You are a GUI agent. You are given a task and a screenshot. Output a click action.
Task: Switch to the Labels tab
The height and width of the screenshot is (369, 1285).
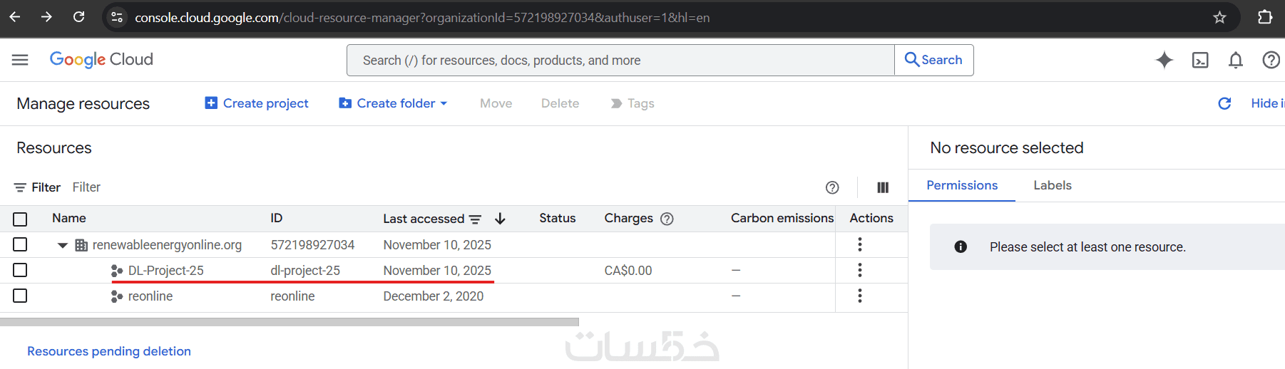point(1053,185)
